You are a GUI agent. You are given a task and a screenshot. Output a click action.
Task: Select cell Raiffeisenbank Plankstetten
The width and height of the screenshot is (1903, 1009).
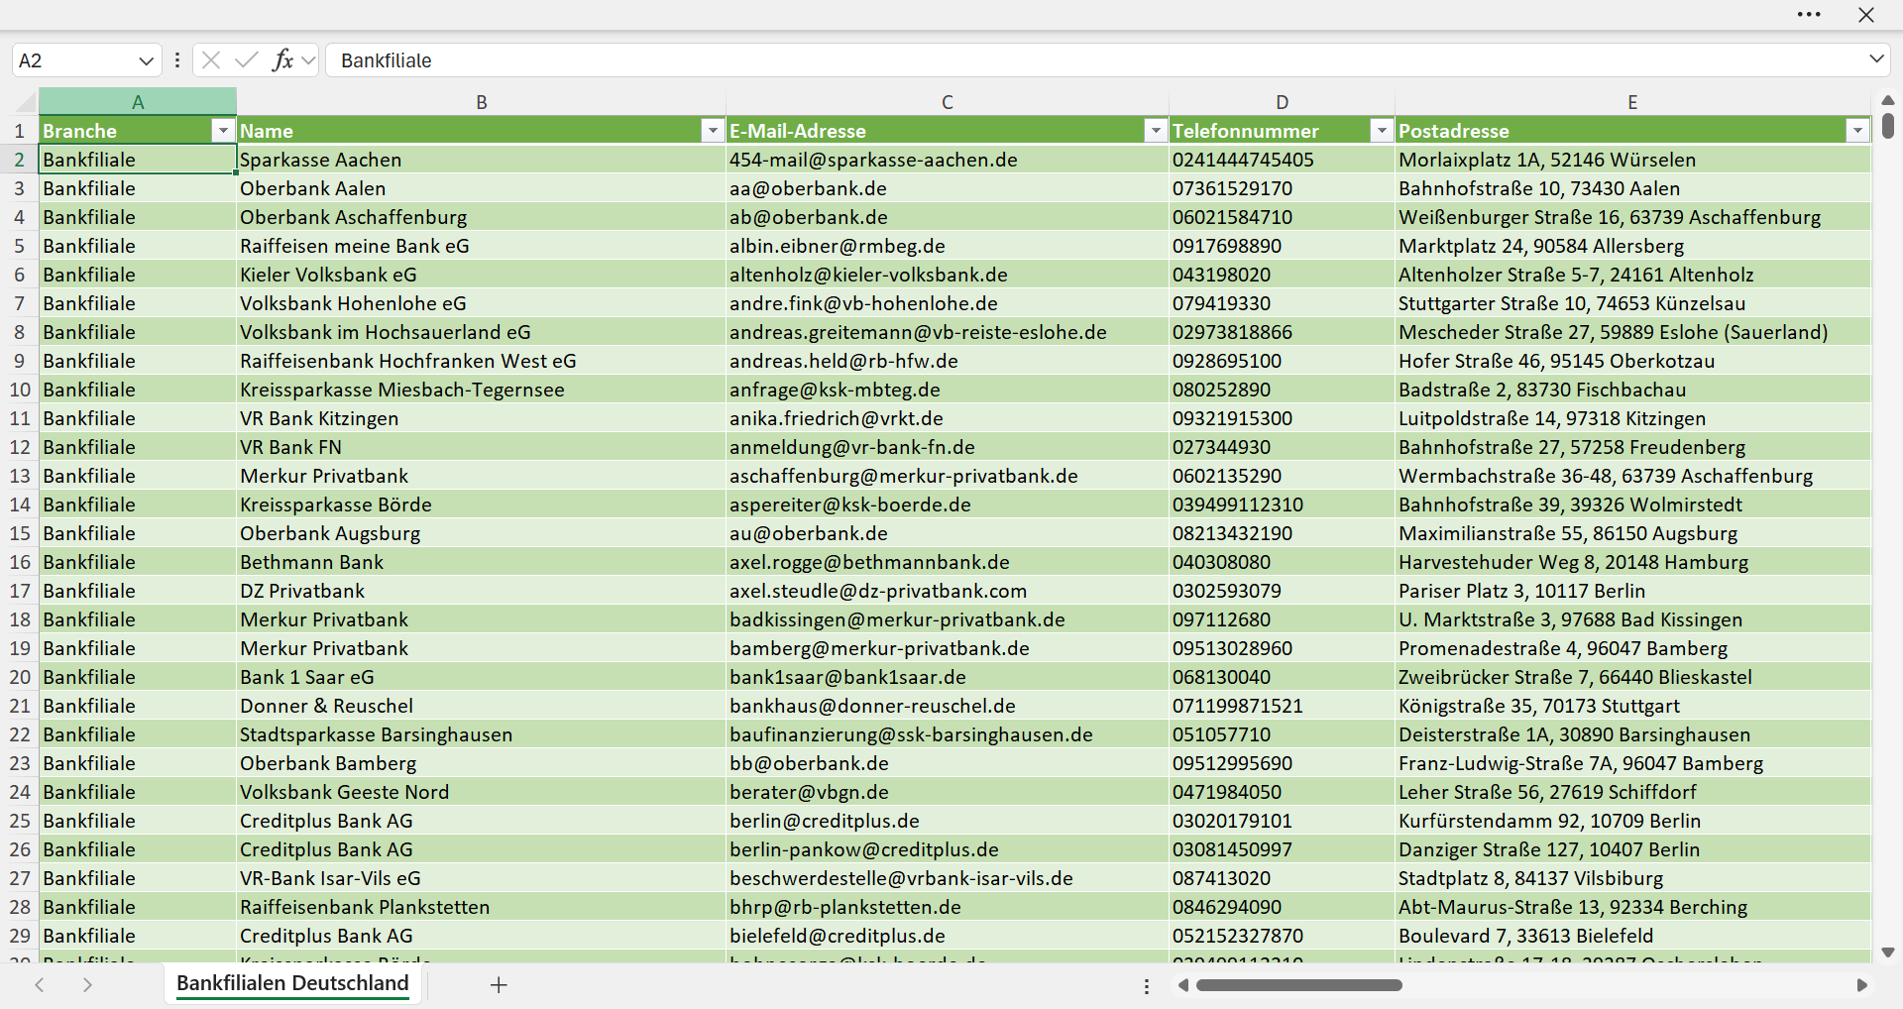click(482, 907)
